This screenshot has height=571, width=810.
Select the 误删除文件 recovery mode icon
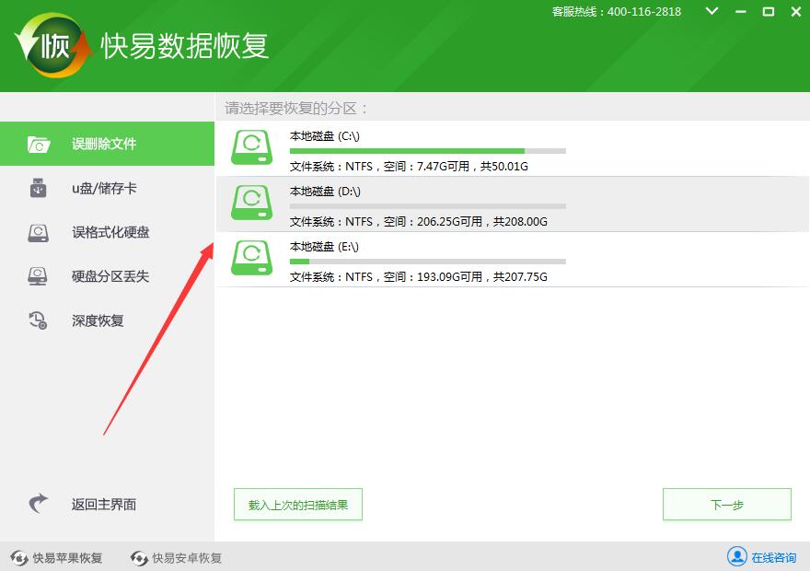[38, 144]
